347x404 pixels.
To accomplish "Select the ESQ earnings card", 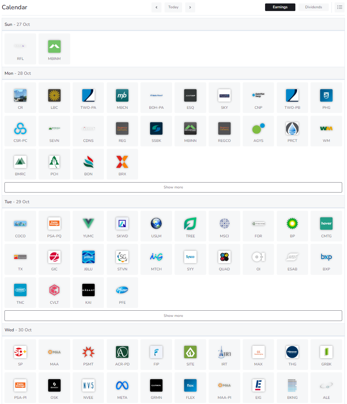I will coord(190,98).
